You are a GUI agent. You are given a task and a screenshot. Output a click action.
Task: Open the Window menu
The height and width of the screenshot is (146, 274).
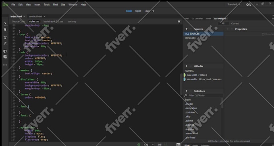coord(73,5)
